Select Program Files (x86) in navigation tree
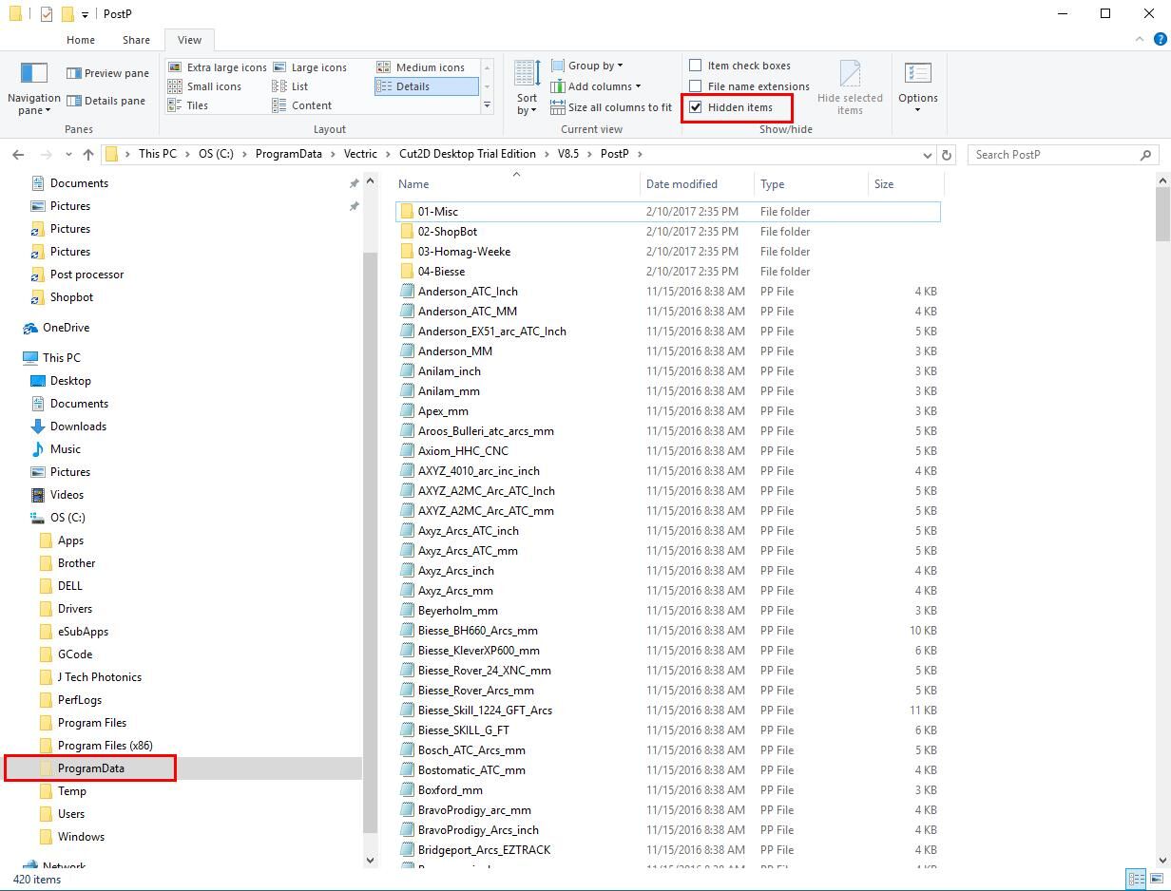 pyautogui.click(x=105, y=746)
